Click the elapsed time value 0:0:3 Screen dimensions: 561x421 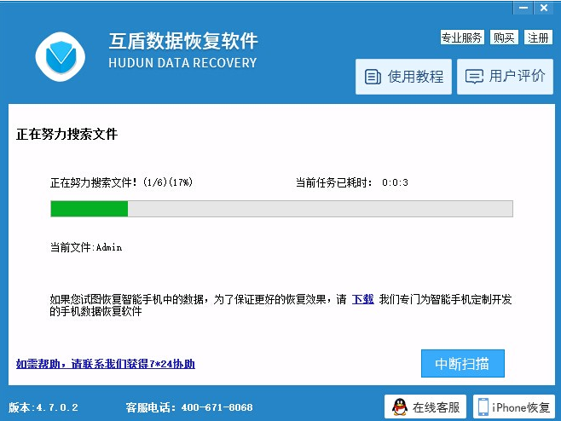pos(395,182)
